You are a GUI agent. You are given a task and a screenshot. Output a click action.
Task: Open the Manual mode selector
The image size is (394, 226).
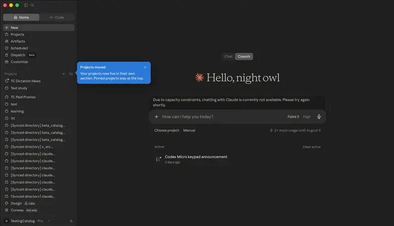coord(189,130)
